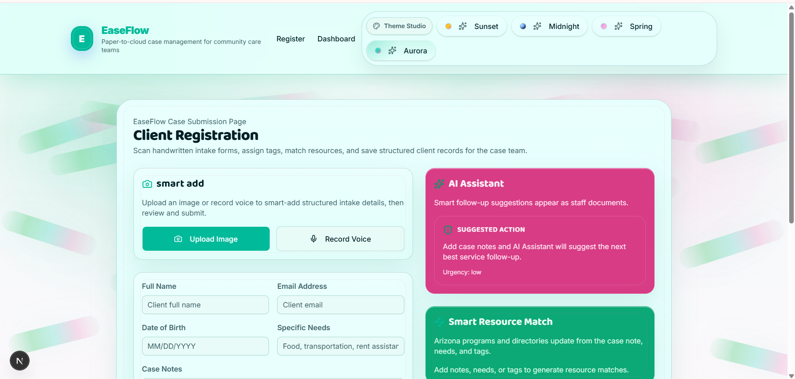This screenshot has width=795, height=379.
Task: Click the sparkle icon beside Aurora
Action: point(392,50)
